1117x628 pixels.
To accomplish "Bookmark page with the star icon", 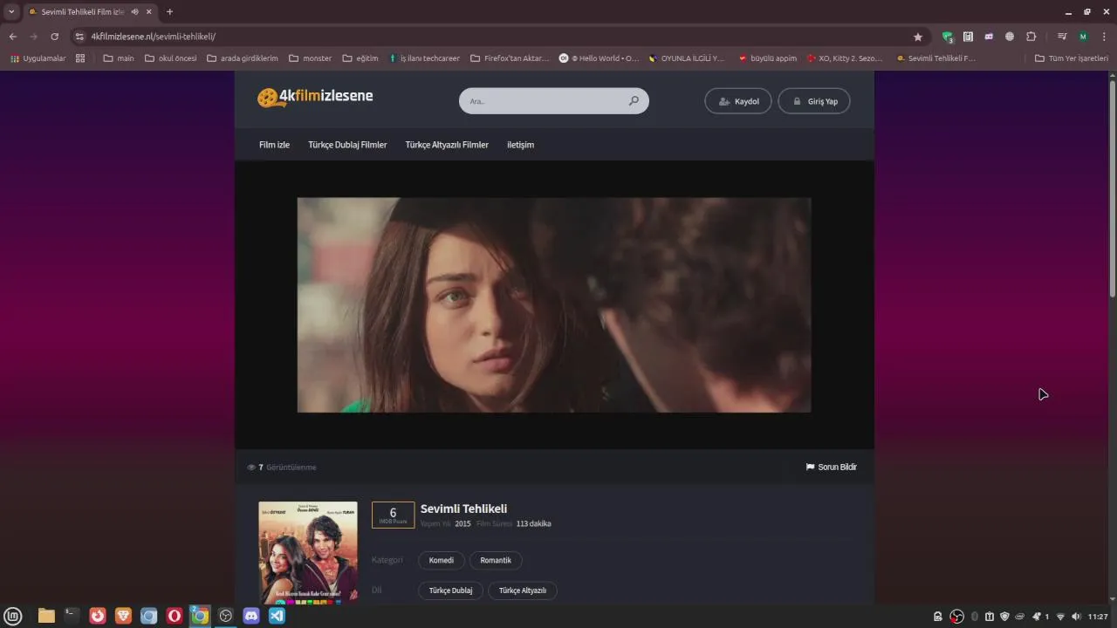I will [x=918, y=37].
